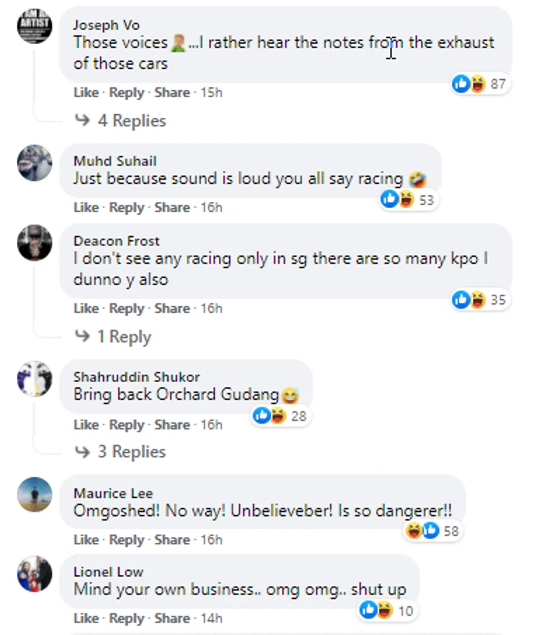View the 28 reactions on the Orchard Gudang comment
This screenshot has height=635, width=557.
coord(280,416)
